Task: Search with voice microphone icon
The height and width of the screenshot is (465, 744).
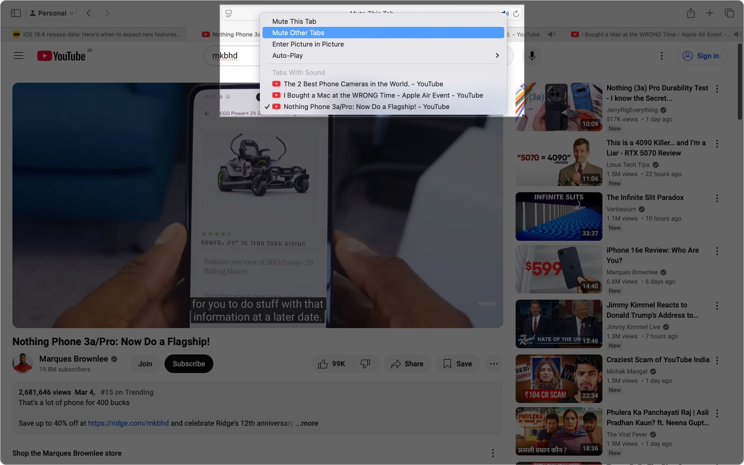Action: [x=532, y=56]
